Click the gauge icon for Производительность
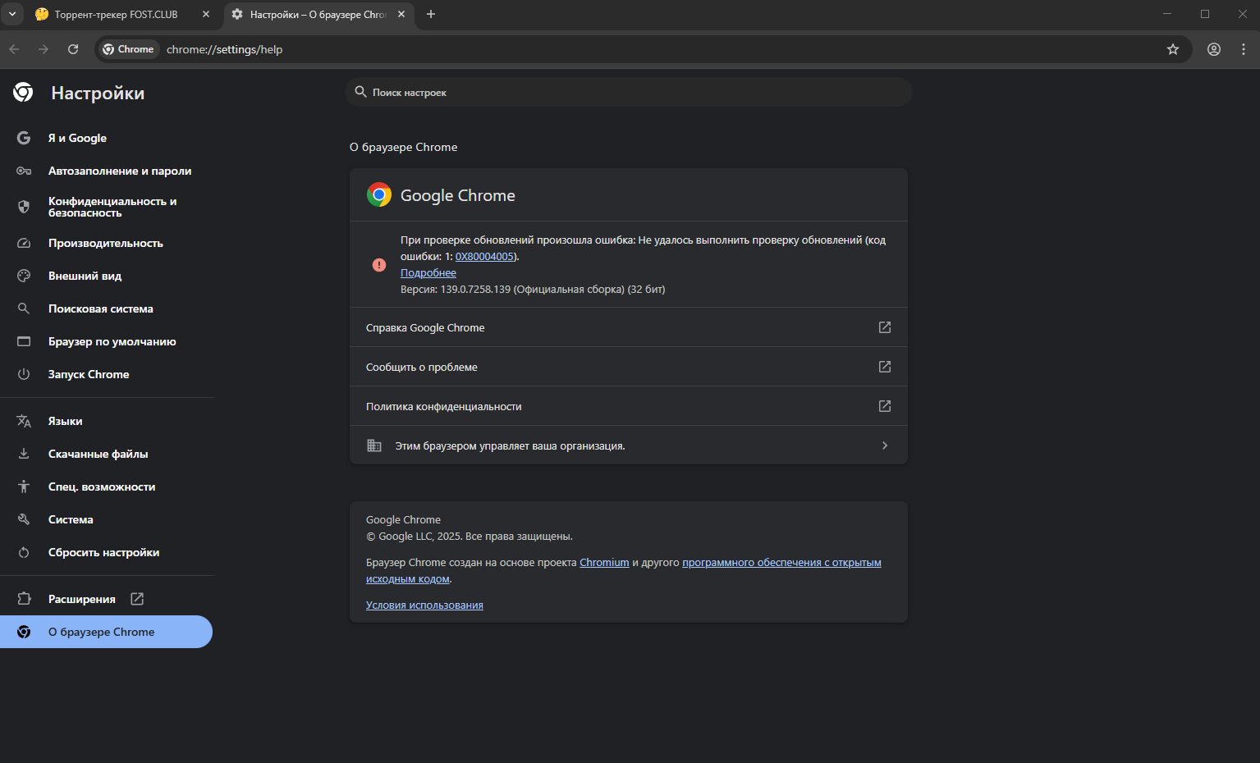1260x763 pixels. [24, 243]
